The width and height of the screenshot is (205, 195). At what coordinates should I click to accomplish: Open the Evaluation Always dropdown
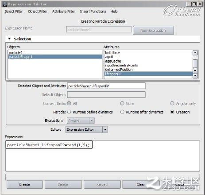point(81,121)
